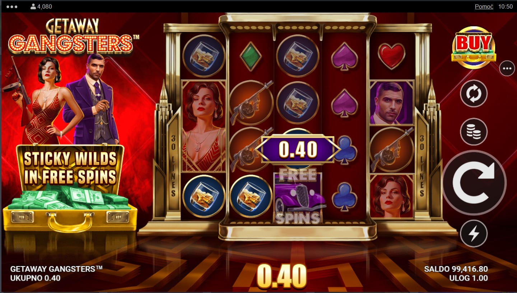Click the green diamond symbol
The height and width of the screenshot is (293, 517).
click(250, 56)
